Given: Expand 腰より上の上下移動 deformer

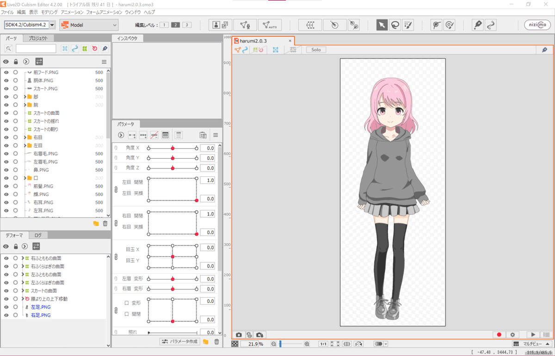Looking at the screenshot, I should click(x=22, y=299).
